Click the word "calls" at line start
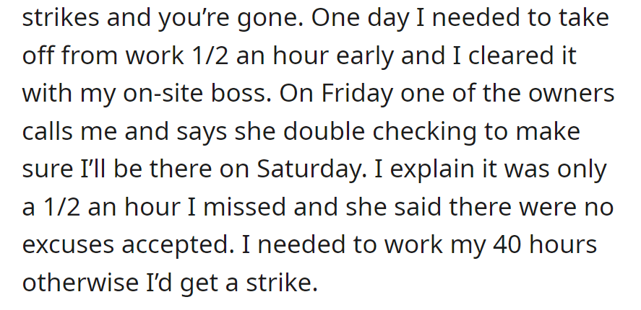The width and height of the screenshot is (641, 310). coord(47,131)
